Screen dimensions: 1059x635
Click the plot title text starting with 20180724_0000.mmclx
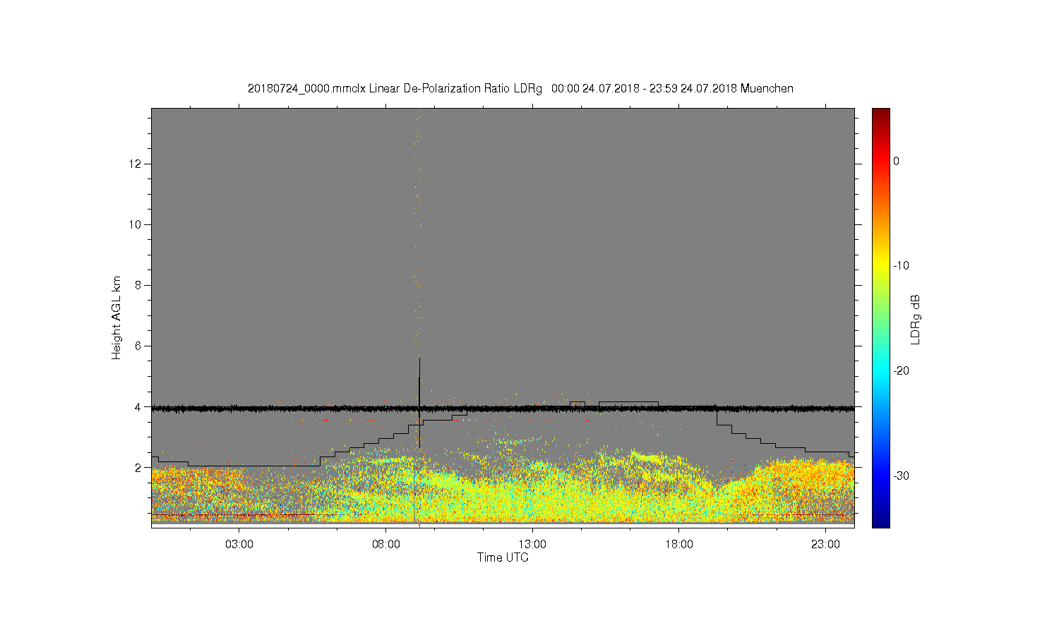520,89
